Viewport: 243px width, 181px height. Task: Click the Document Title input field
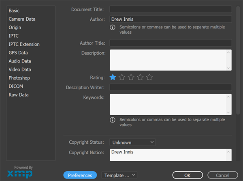tap(170, 9)
